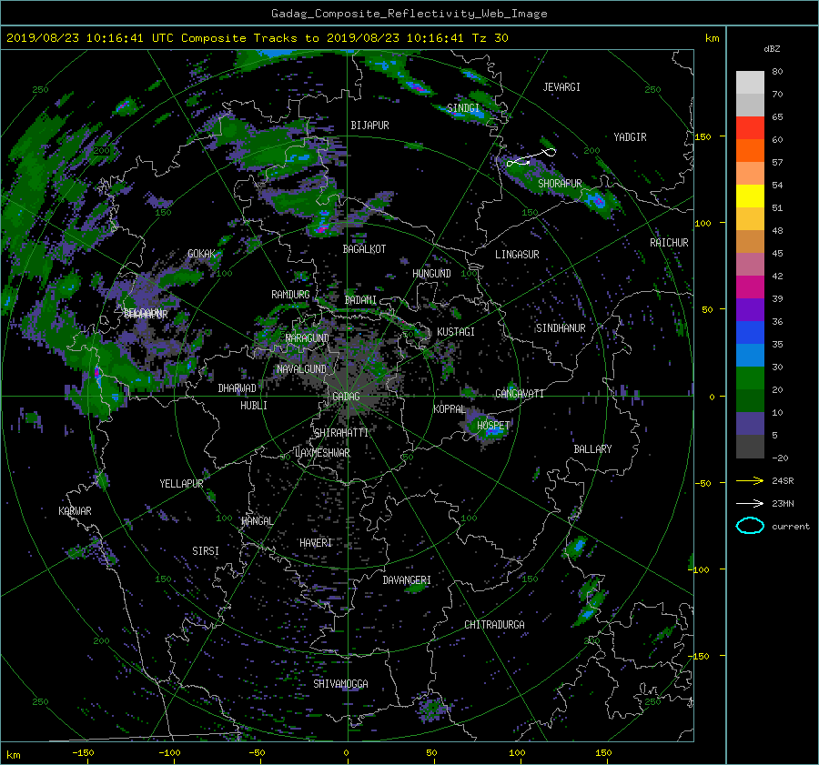
Task: Click the SHIVAMOGGA city label
Action: click(x=340, y=683)
